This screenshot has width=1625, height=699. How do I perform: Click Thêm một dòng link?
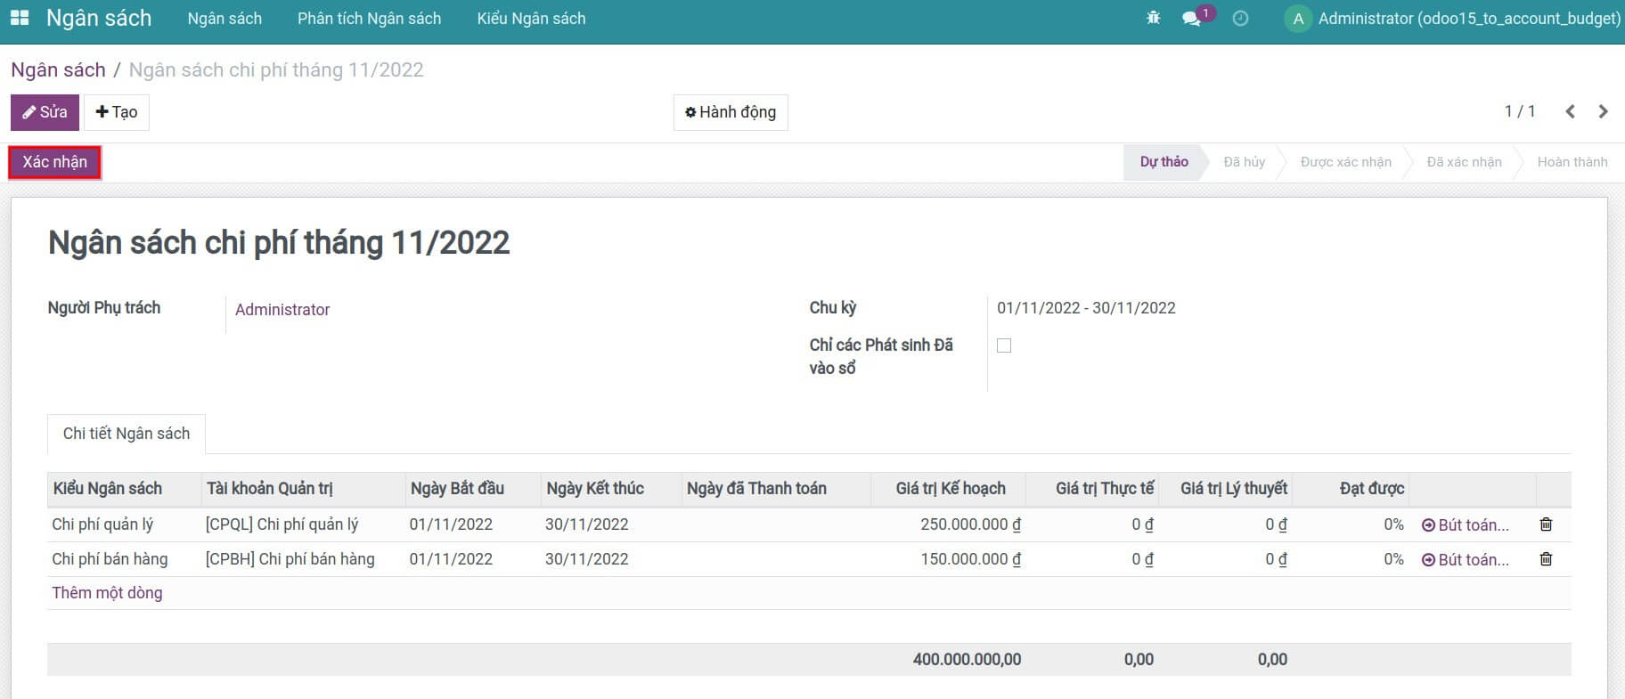[x=107, y=593]
